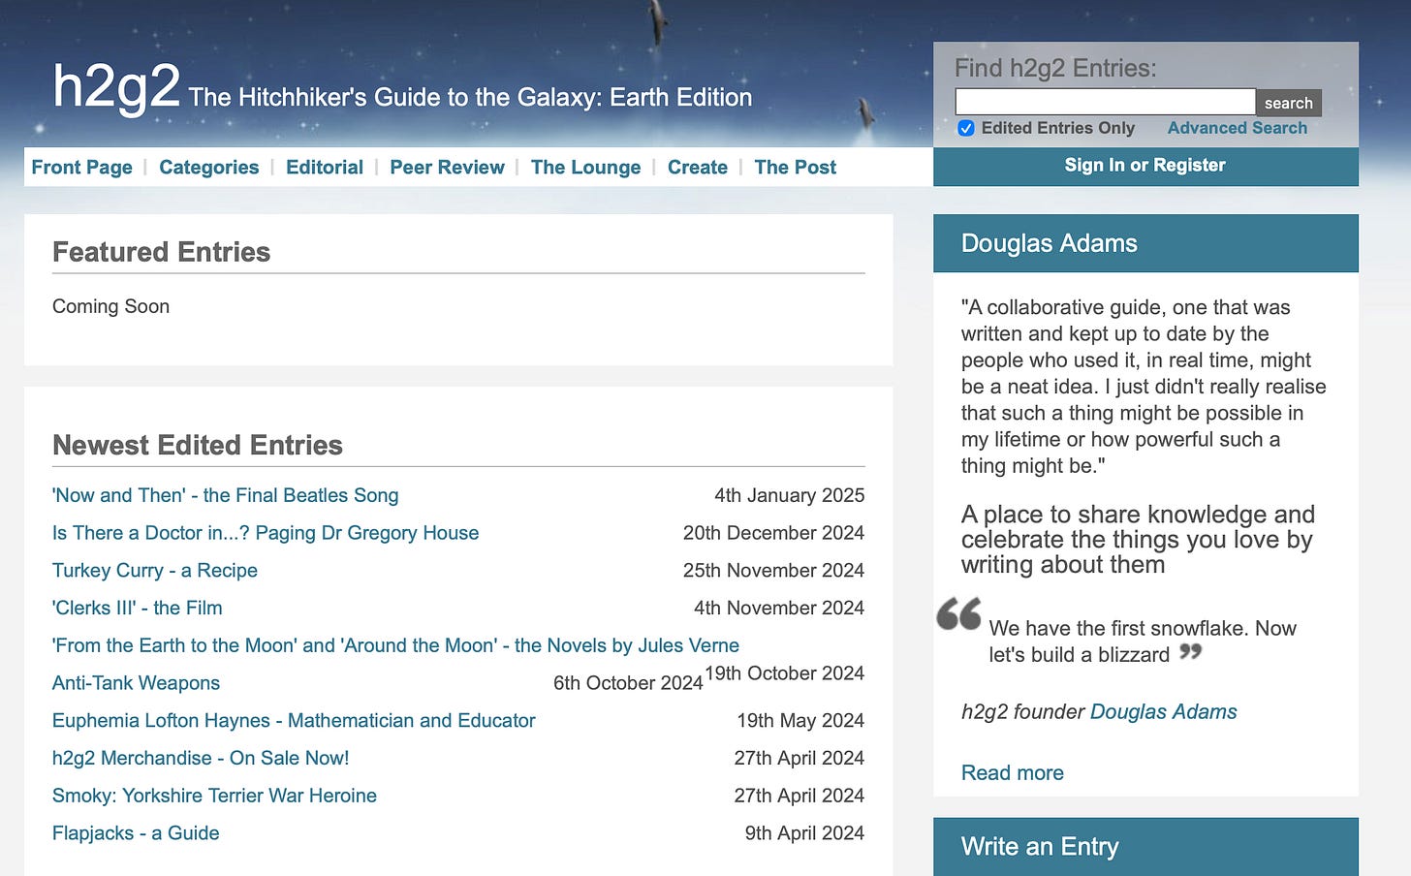Image resolution: width=1411 pixels, height=876 pixels.
Task: Open the Editorial menu item
Action: [325, 167]
